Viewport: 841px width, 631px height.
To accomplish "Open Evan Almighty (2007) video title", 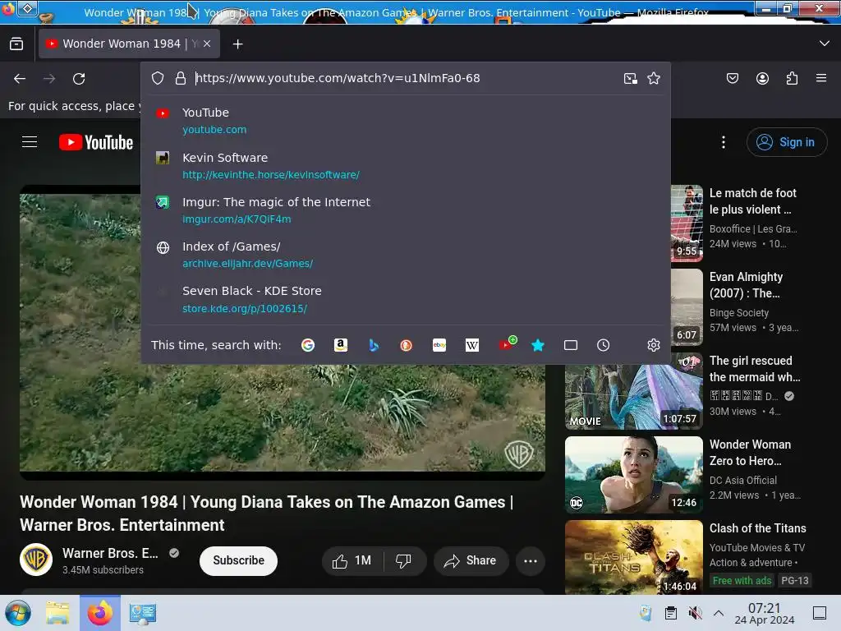I will click(746, 285).
